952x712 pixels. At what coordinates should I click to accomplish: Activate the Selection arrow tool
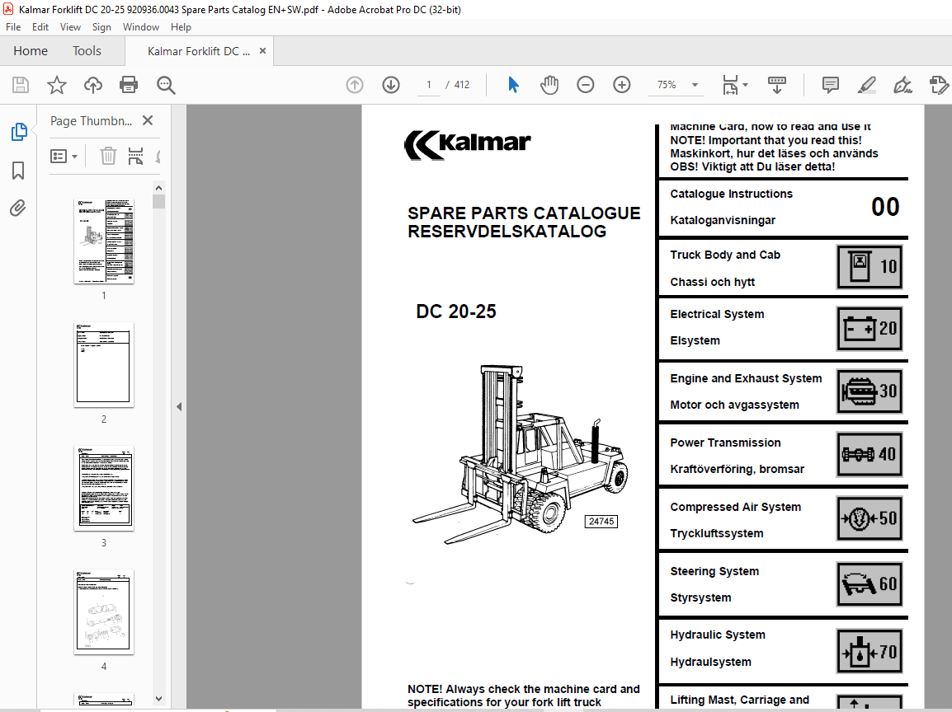[x=513, y=84]
